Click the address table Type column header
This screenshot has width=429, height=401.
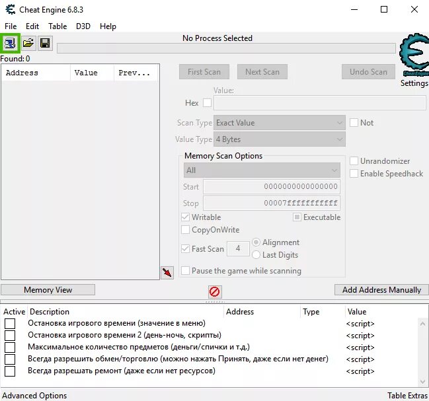[323, 312]
